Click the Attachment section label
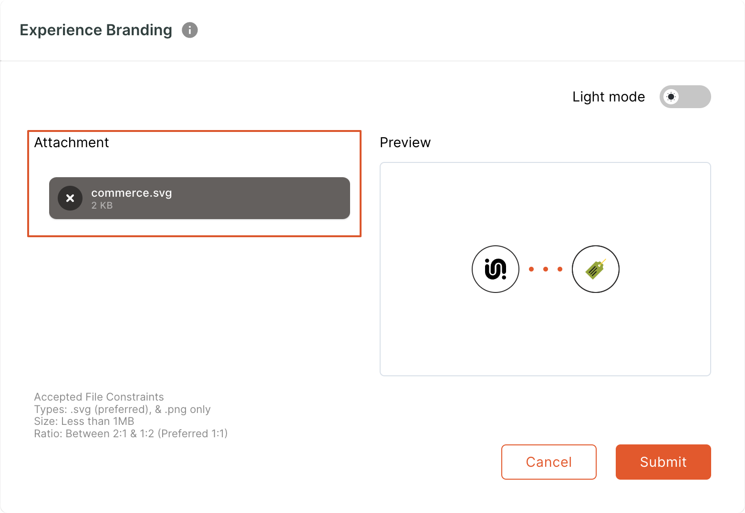 point(72,142)
